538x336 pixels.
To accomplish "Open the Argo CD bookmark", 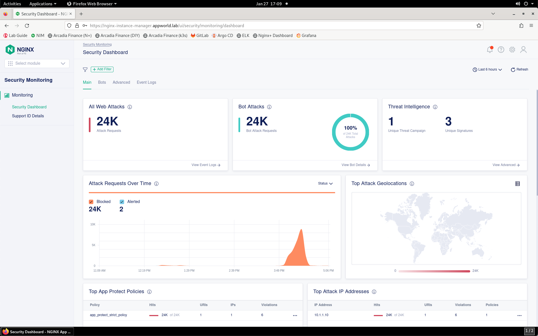I will point(222,36).
